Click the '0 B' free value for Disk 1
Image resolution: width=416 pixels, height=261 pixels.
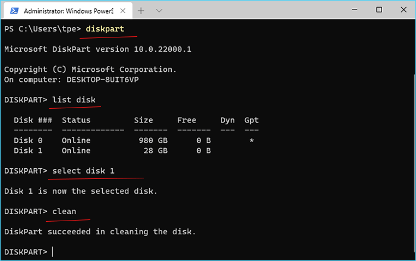pyautogui.click(x=203, y=150)
